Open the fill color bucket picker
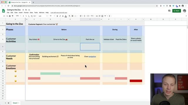 click(x=70, y=16)
